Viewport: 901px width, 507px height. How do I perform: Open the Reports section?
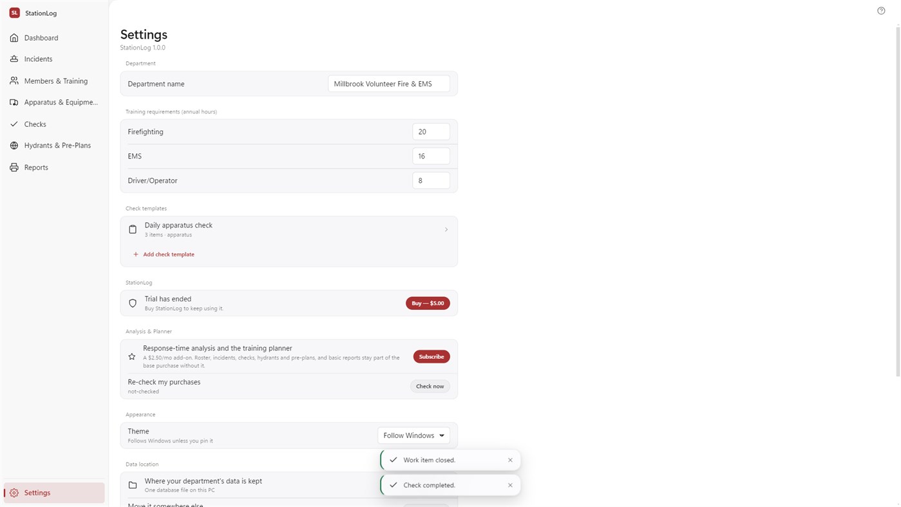tap(54, 167)
